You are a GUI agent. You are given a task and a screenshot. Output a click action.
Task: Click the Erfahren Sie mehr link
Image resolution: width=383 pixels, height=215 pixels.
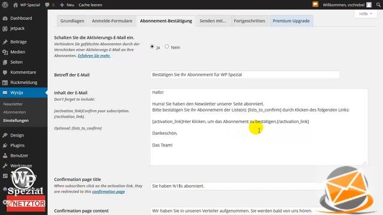94,56
